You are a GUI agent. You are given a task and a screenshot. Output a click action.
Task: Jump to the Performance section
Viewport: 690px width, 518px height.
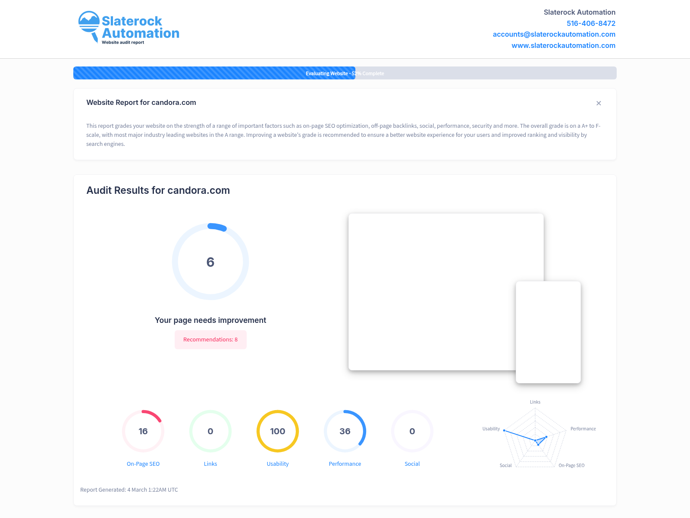coord(345,464)
